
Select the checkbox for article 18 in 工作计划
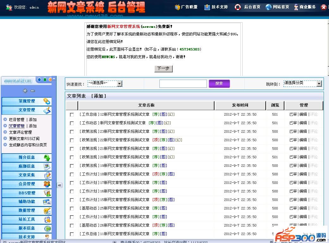[x=72, y=174]
